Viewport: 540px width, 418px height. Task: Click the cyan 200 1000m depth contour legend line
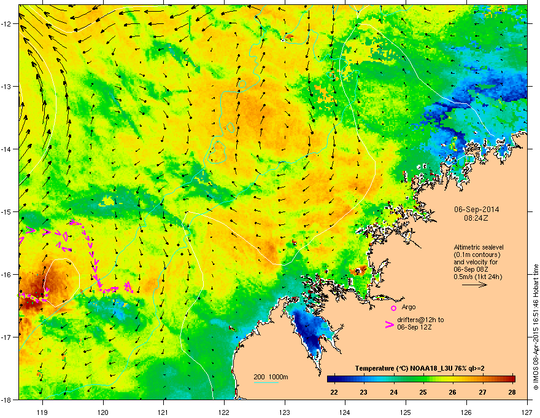266,382
